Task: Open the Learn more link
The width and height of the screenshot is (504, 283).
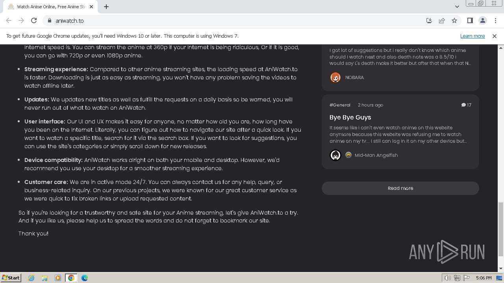Action: tap(472, 36)
